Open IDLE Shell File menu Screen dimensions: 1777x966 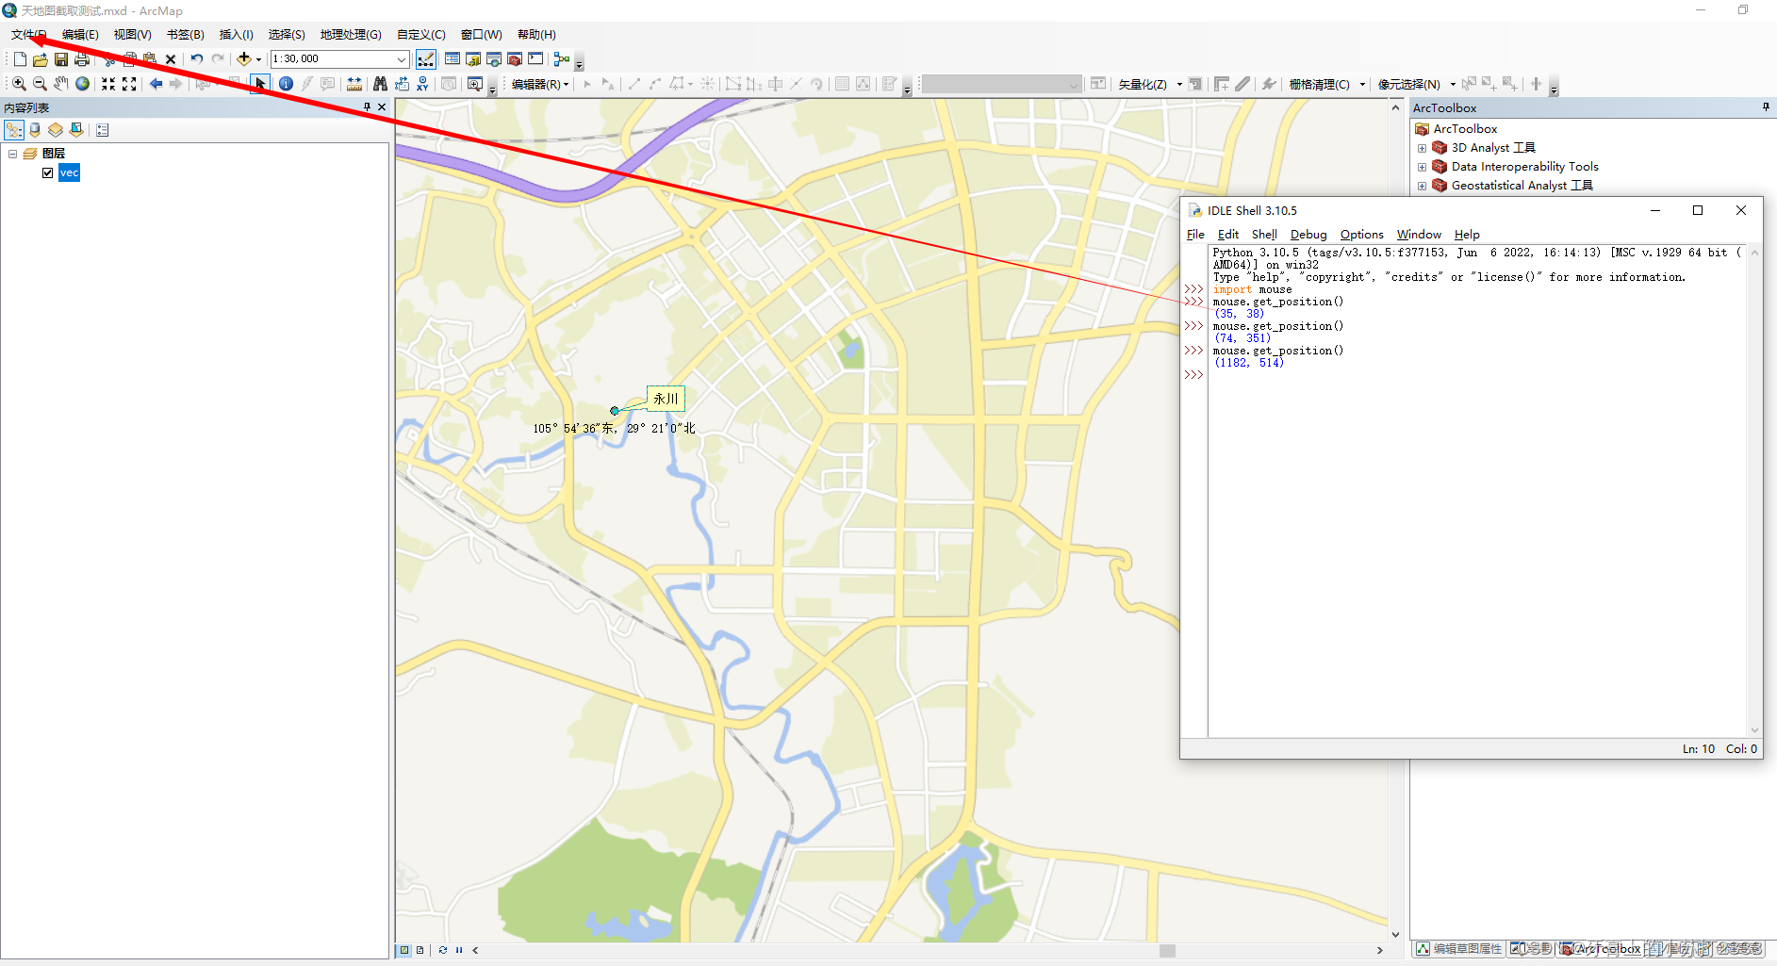pyautogui.click(x=1195, y=235)
